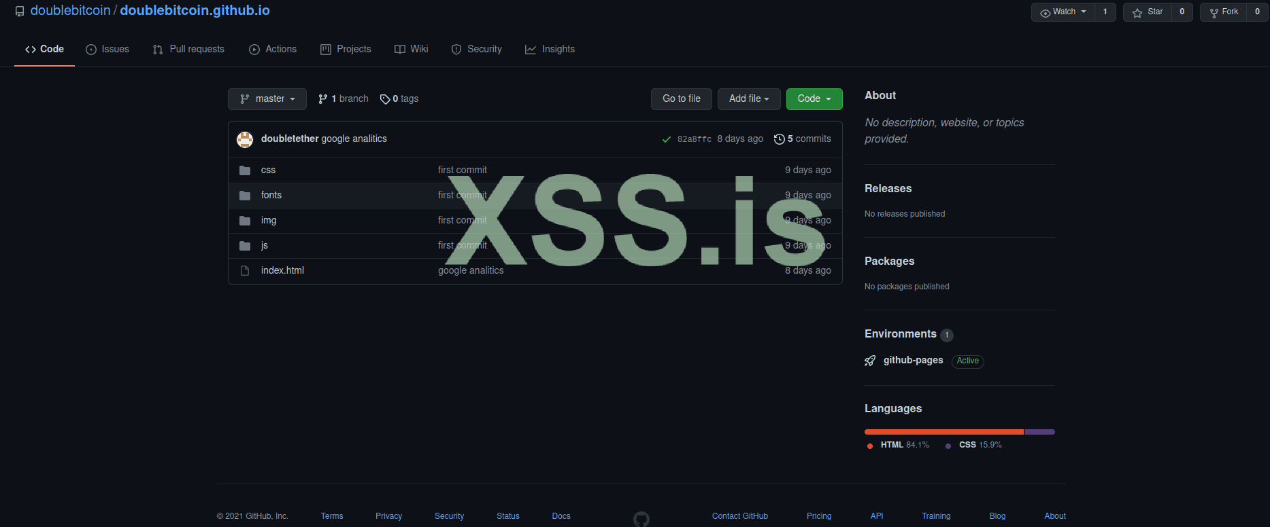Open the Wiki tab
The image size is (1270, 527).
point(412,49)
